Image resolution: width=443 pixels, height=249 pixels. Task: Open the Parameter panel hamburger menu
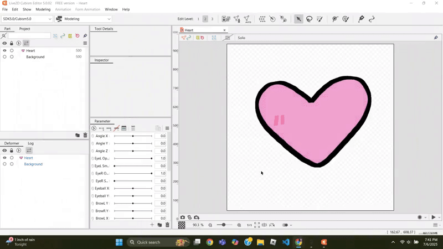(x=167, y=128)
